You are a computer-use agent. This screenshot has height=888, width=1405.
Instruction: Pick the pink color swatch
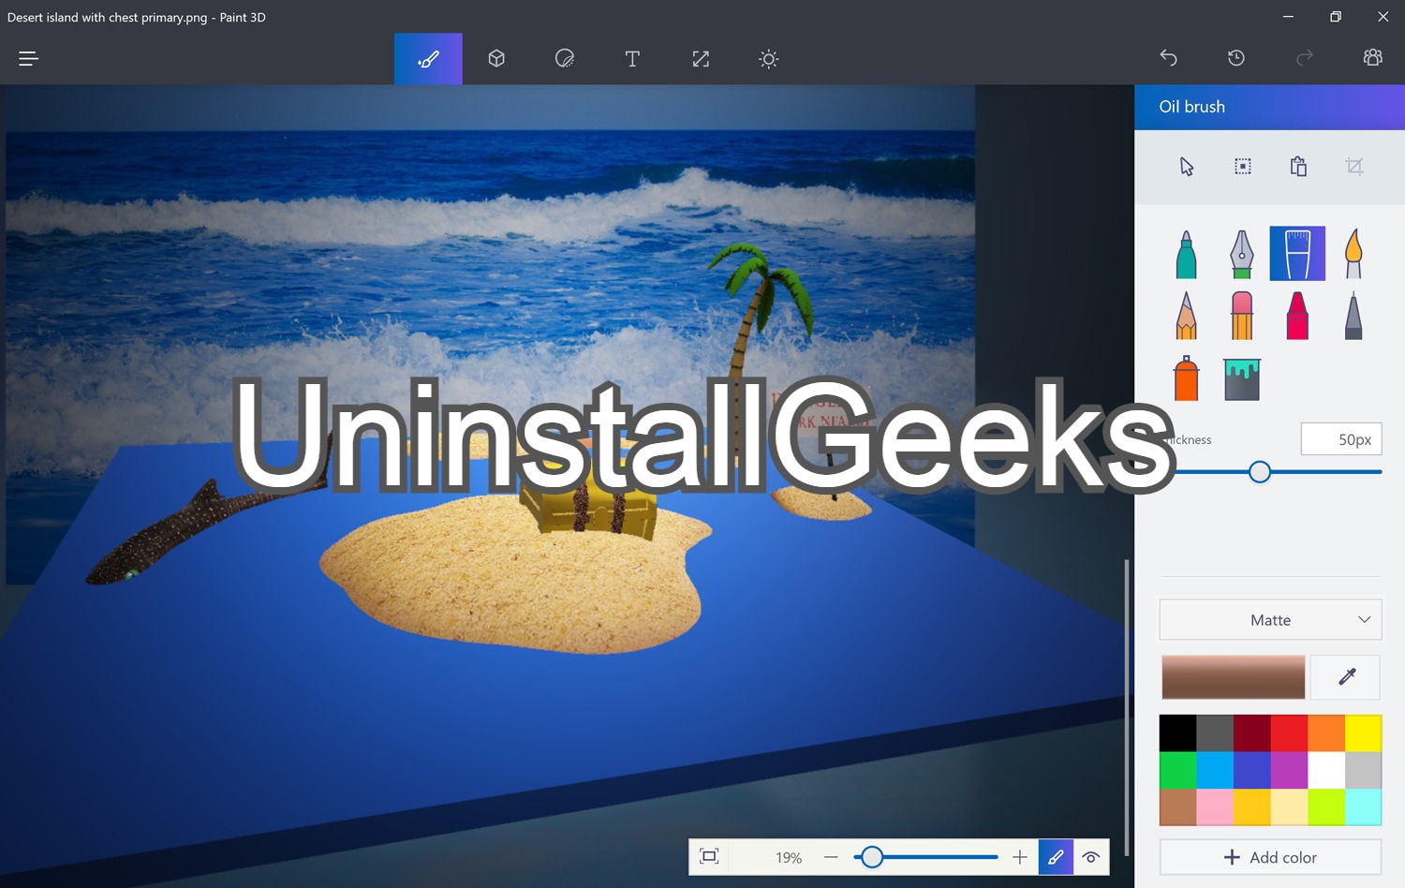(1215, 807)
